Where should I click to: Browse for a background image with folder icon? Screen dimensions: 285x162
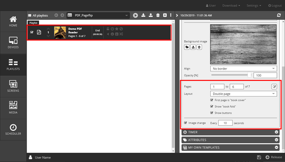pyautogui.click(x=187, y=47)
